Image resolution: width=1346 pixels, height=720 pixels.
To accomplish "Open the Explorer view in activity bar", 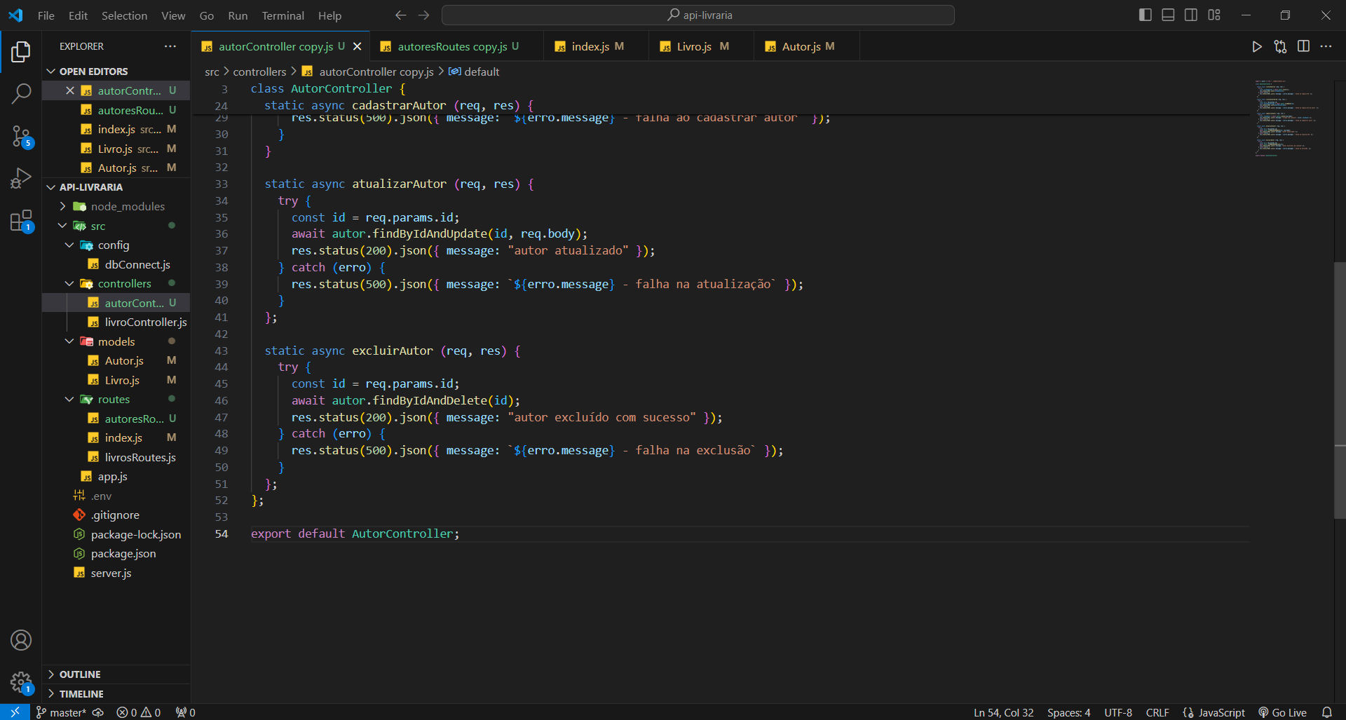I will pos(21,51).
